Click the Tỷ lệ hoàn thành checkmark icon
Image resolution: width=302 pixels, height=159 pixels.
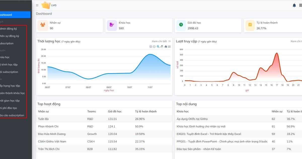[250, 25]
